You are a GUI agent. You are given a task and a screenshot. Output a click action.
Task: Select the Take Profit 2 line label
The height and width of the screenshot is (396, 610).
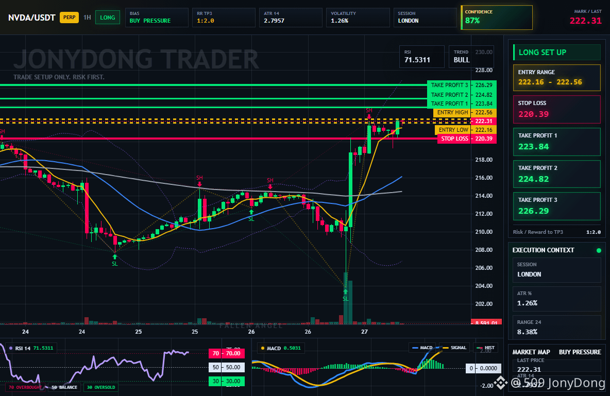[449, 95]
